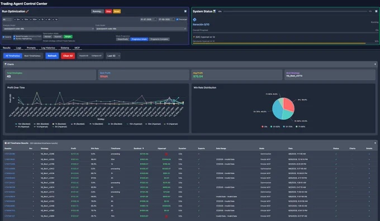Remove the 5m timeframe chip
Viewport: 380px width, 221px height.
15,19
